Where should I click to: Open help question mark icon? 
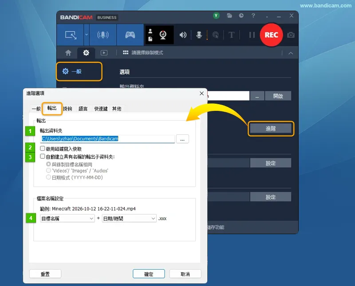point(253,16)
